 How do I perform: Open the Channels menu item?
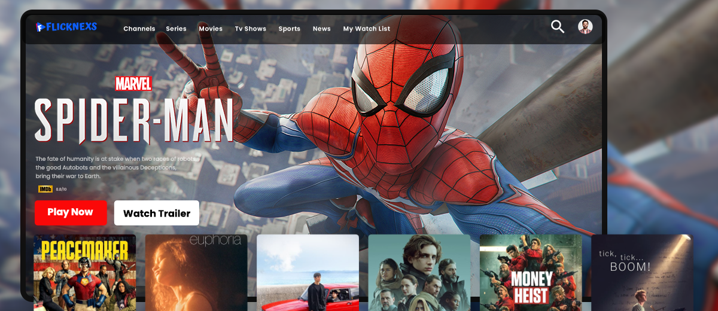coord(139,29)
